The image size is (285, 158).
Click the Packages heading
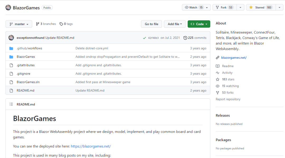(223, 140)
